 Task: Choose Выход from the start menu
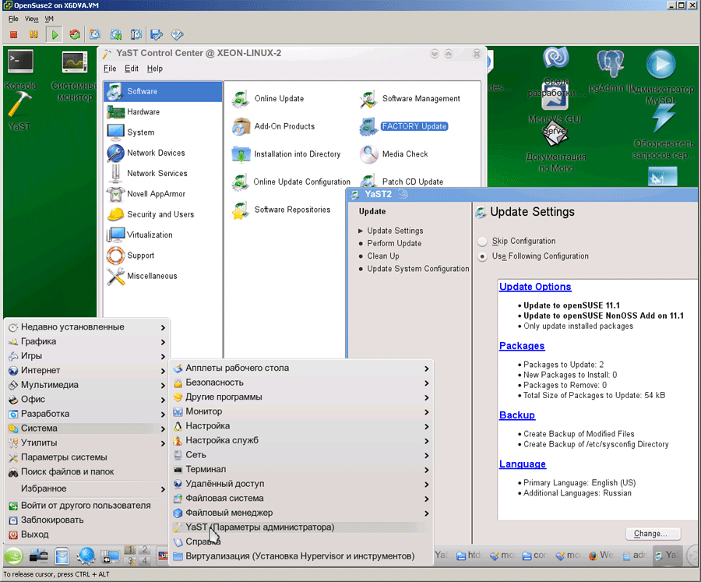coord(87,534)
